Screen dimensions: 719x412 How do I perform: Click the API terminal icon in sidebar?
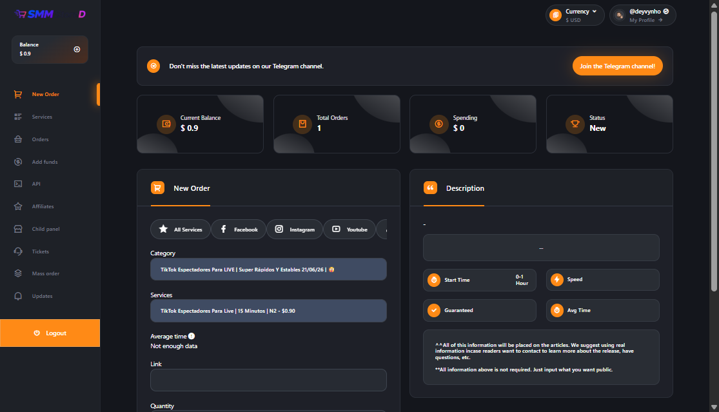click(x=18, y=184)
